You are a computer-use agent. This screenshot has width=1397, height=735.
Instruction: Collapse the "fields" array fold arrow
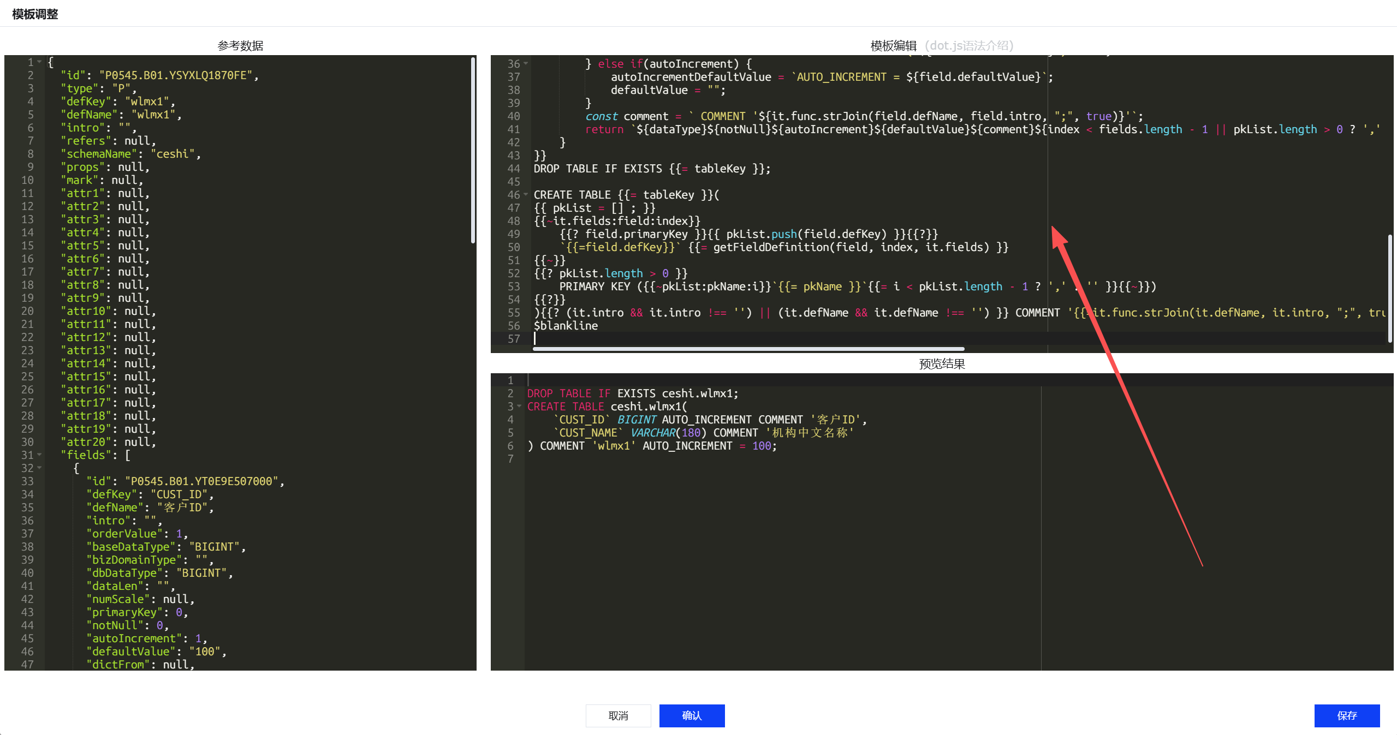tap(39, 455)
